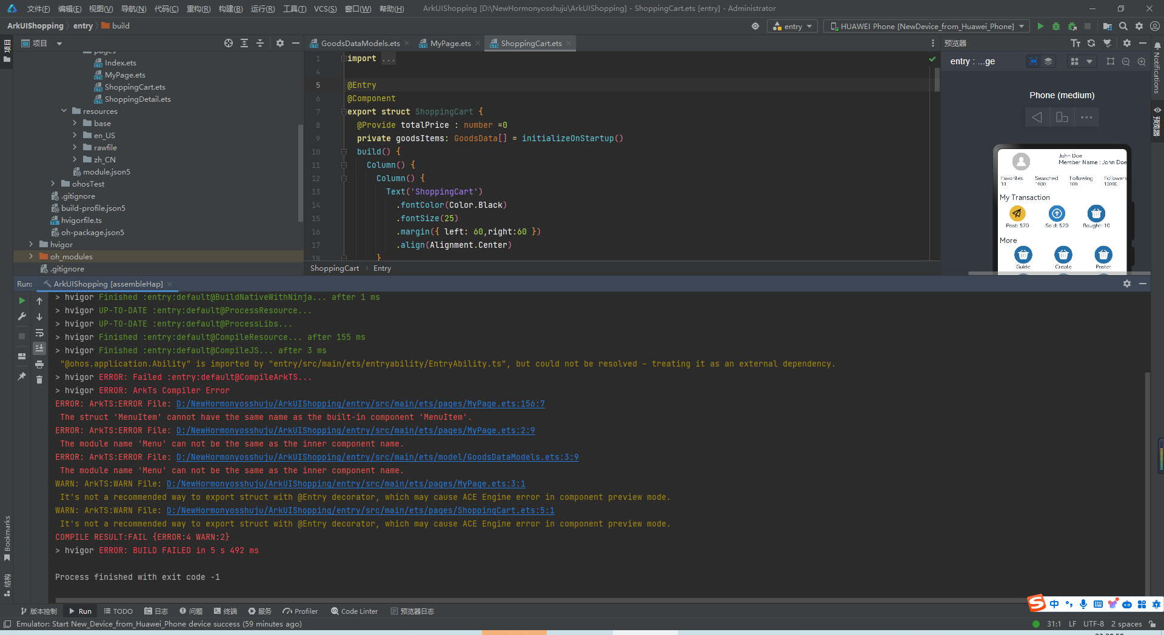
Task: Switch to MyPage.ets editor tab
Action: point(450,43)
